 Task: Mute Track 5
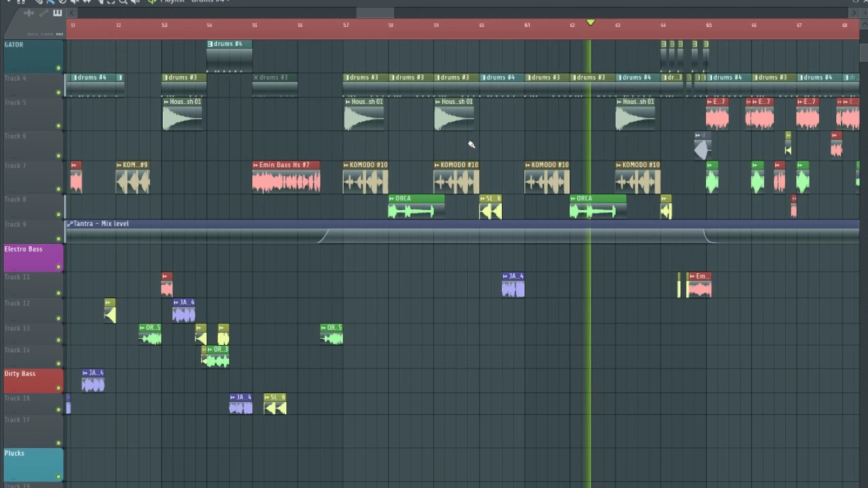(x=58, y=125)
